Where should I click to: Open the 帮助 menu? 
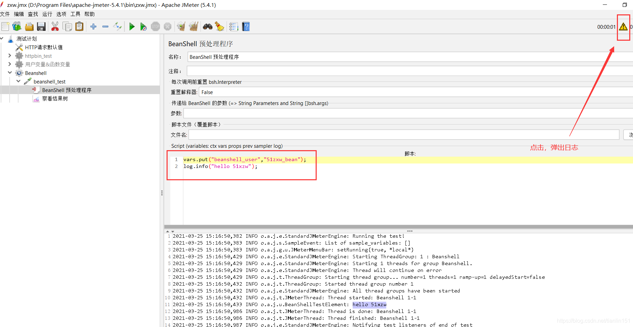89,14
